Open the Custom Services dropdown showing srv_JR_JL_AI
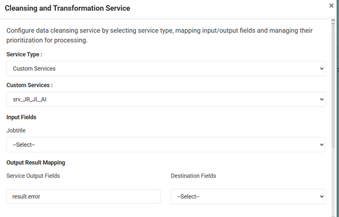Viewport: 339px width, 217px height. [166, 99]
